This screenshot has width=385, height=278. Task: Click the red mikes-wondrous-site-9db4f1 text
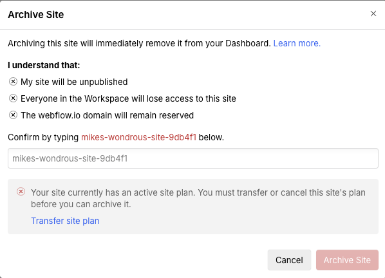pos(138,137)
